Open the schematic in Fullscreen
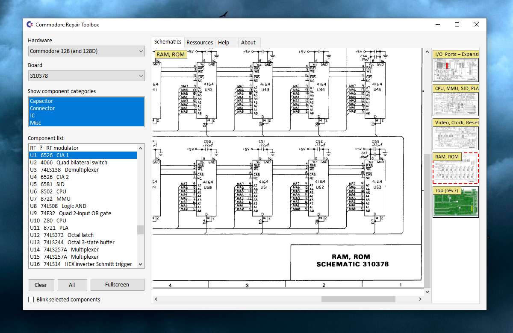513x333 pixels. 117,285
